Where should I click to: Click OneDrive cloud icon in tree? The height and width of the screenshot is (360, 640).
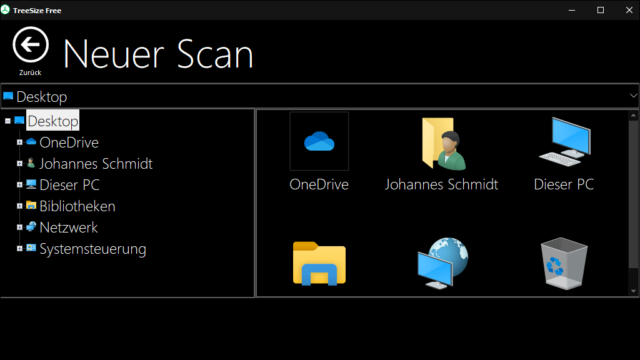31,142
